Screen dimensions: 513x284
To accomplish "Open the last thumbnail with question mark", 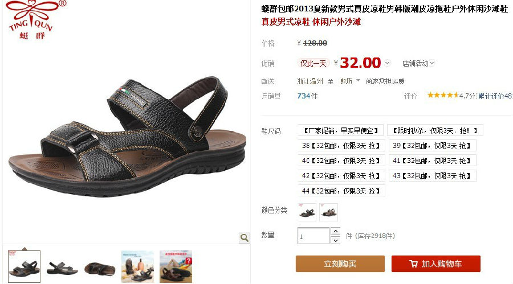I will [176, 267].
